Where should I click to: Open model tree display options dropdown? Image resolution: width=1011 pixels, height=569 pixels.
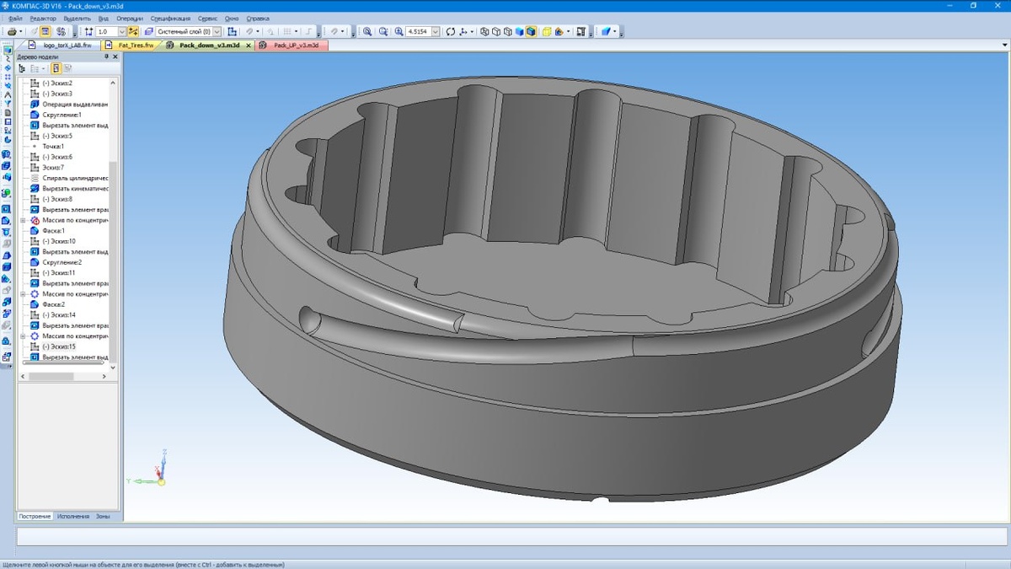coord(44,68)
